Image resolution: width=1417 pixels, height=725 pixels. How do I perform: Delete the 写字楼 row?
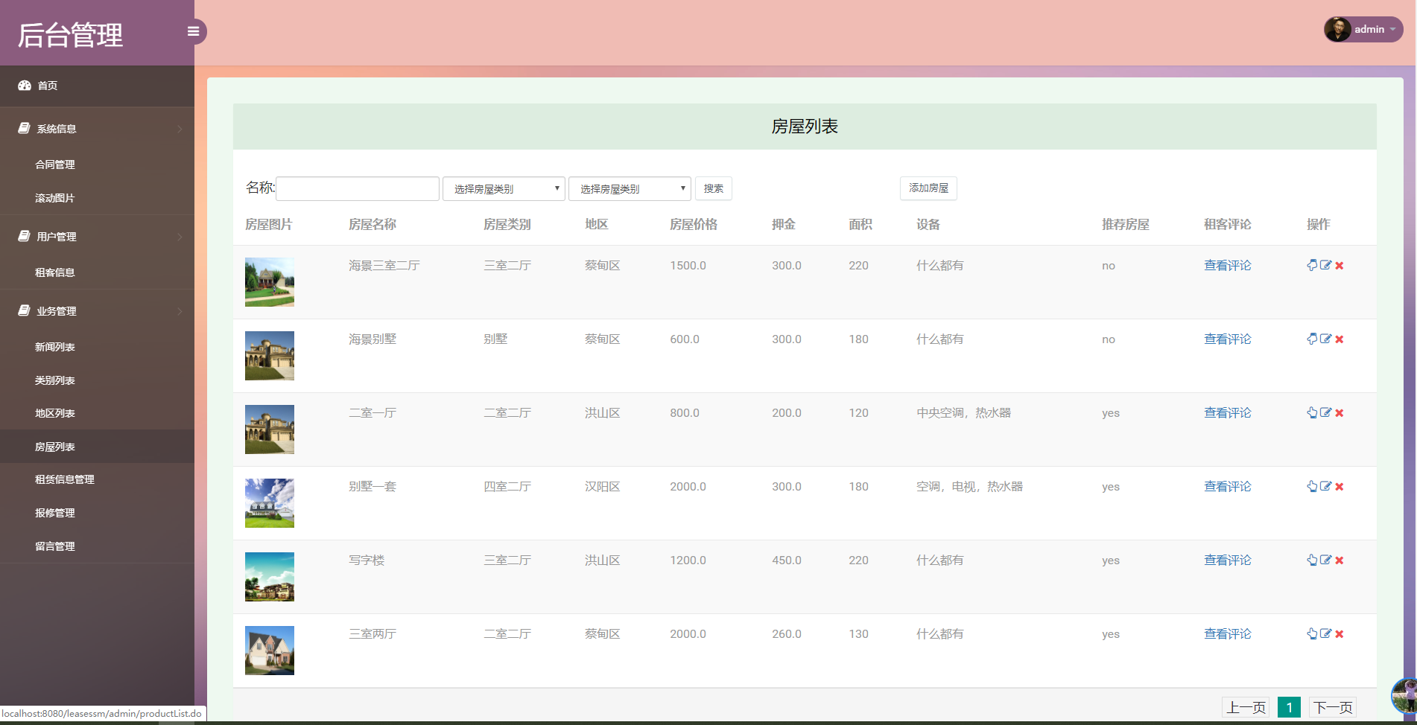[x=1339, y=560]
